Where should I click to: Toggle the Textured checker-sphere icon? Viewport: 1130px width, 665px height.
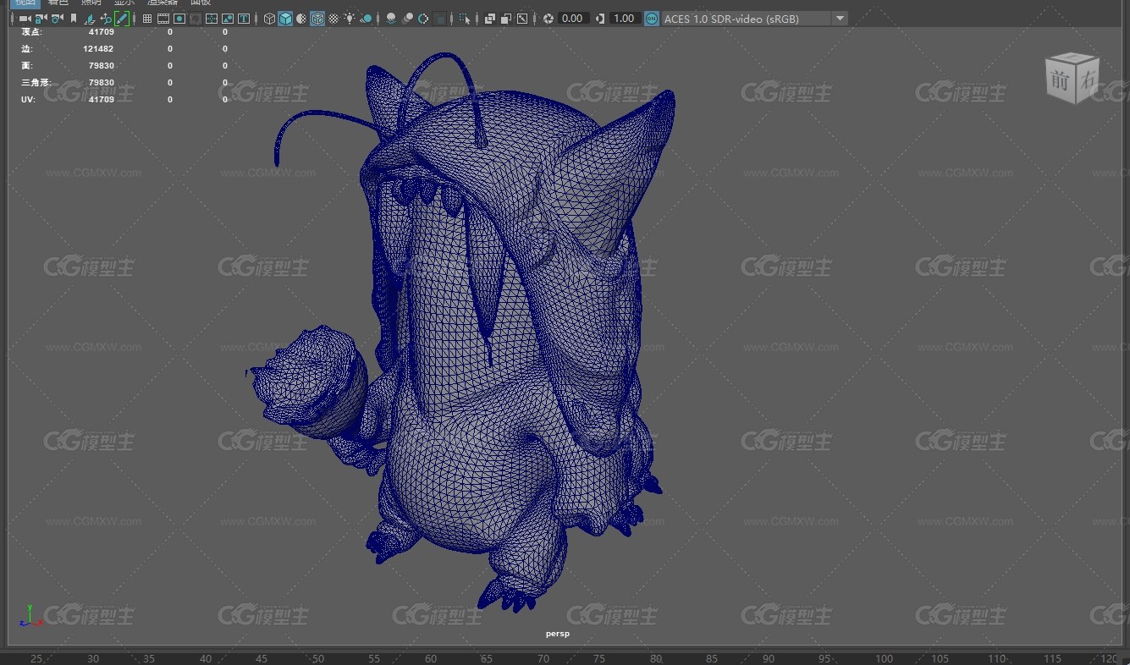pyautogui.click(x=333, y=18)
